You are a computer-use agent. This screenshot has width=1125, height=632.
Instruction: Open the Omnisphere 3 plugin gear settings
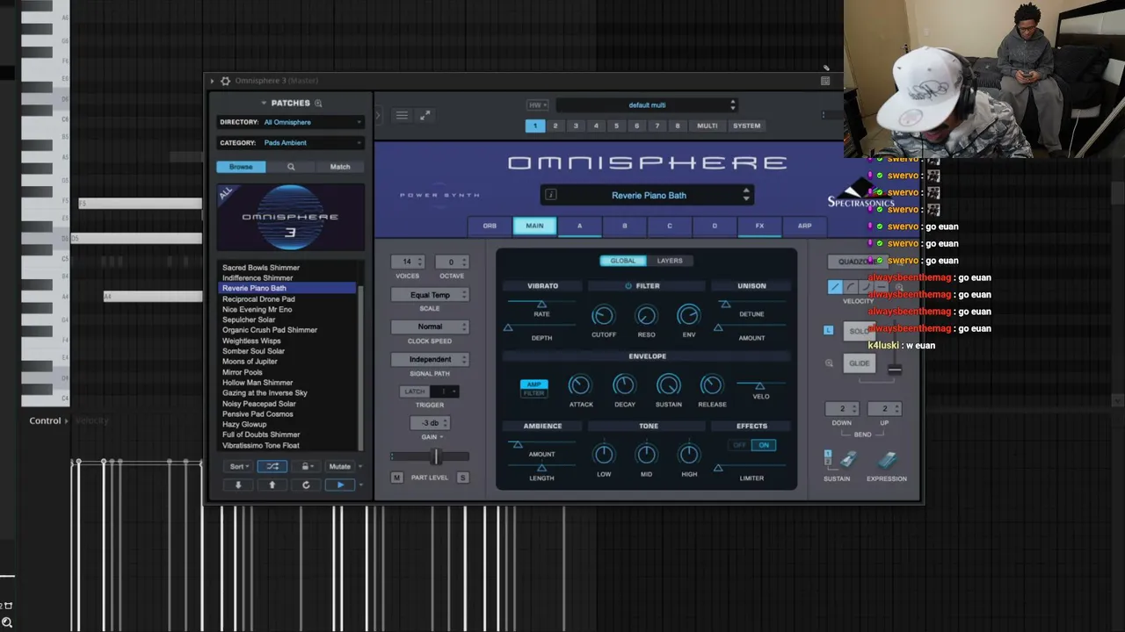pyautogui.click(x=225, y=81)
